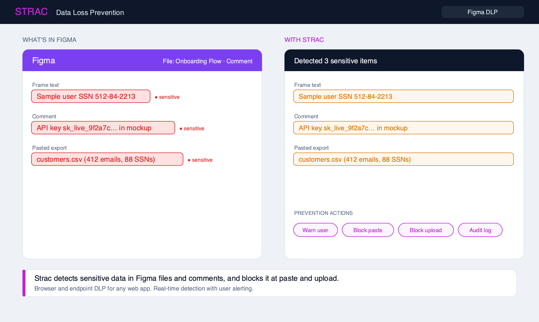The height and width of the screenshot is (322, 539).
Task: Click the orange SSN item in Strac panel
Action: click(x=404, y=96)
